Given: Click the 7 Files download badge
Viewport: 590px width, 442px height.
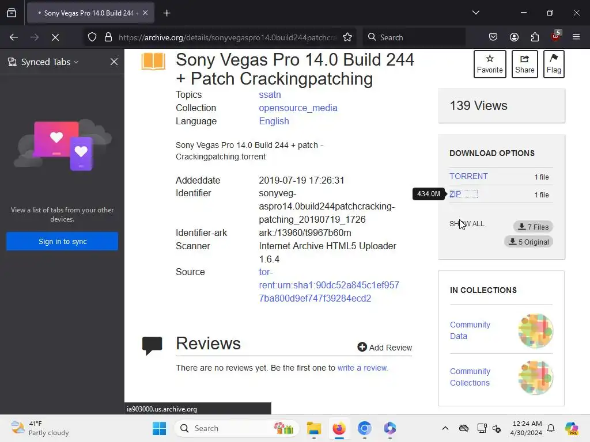Looking at the screenshot, I should (x=533, y=227).
